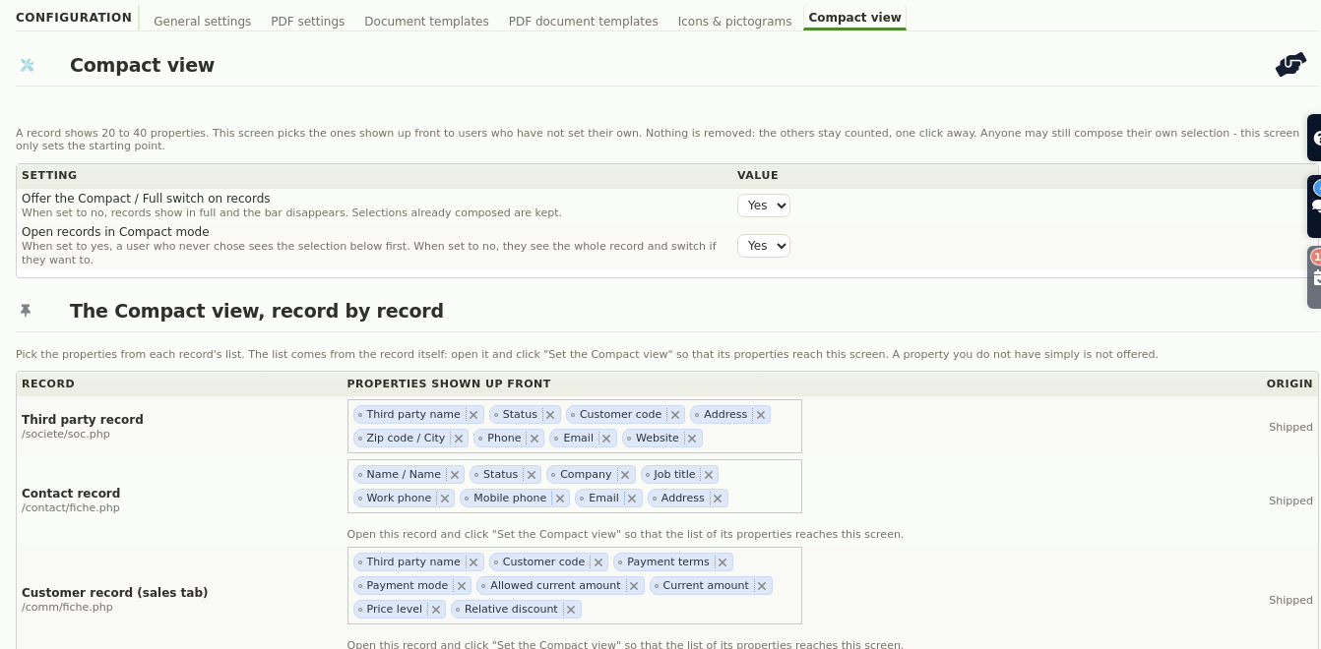Remove 'Company' tag from Contact record
Screen dimensions: 1321x649
coord(625,475)
